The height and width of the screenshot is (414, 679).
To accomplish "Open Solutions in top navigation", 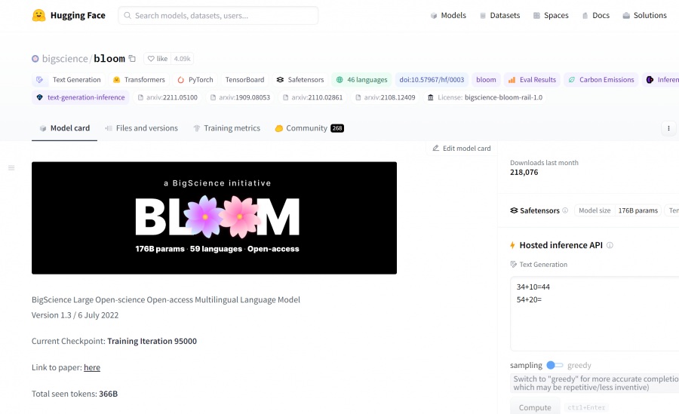I will [645, 16].
